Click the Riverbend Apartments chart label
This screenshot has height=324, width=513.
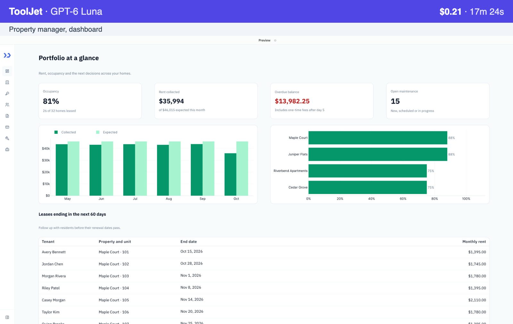tap(290, 171)
